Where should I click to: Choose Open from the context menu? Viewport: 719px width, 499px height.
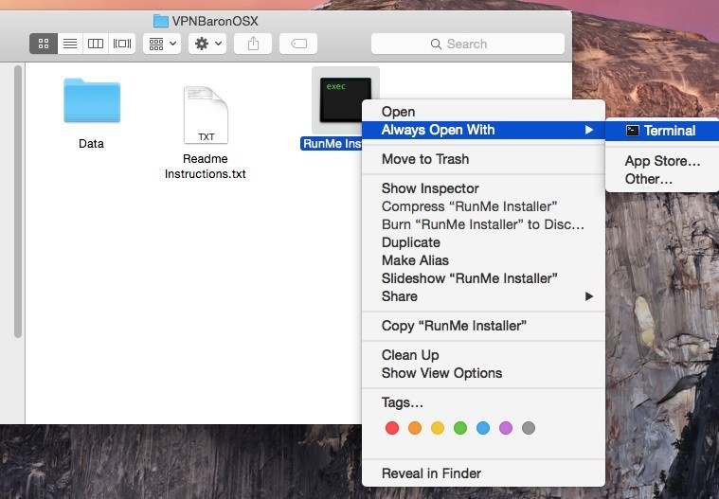pos(483,112)
